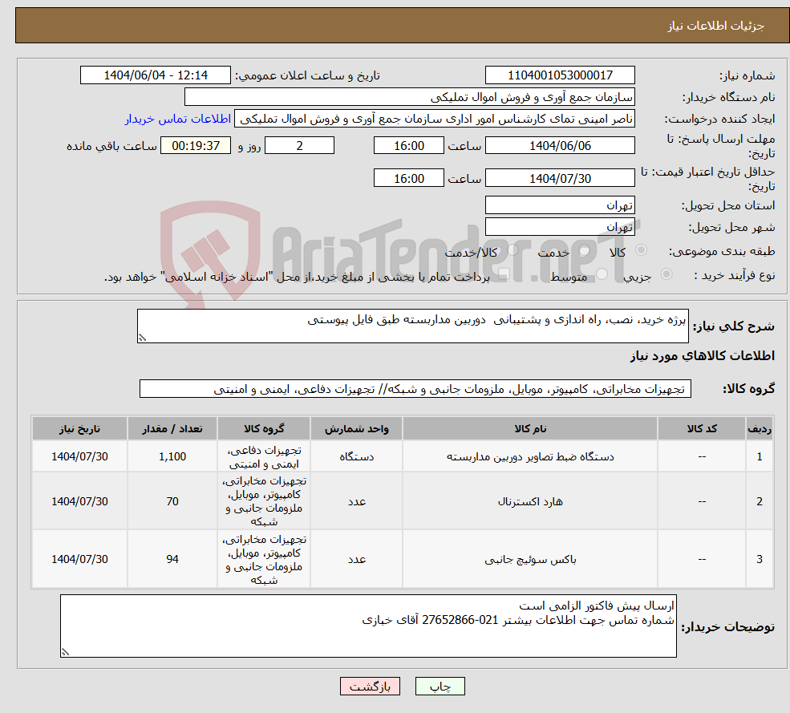The height and width of the screenshot is (713, 790).
Task: Select the جزیی purchase process radio
Action: 666,273
